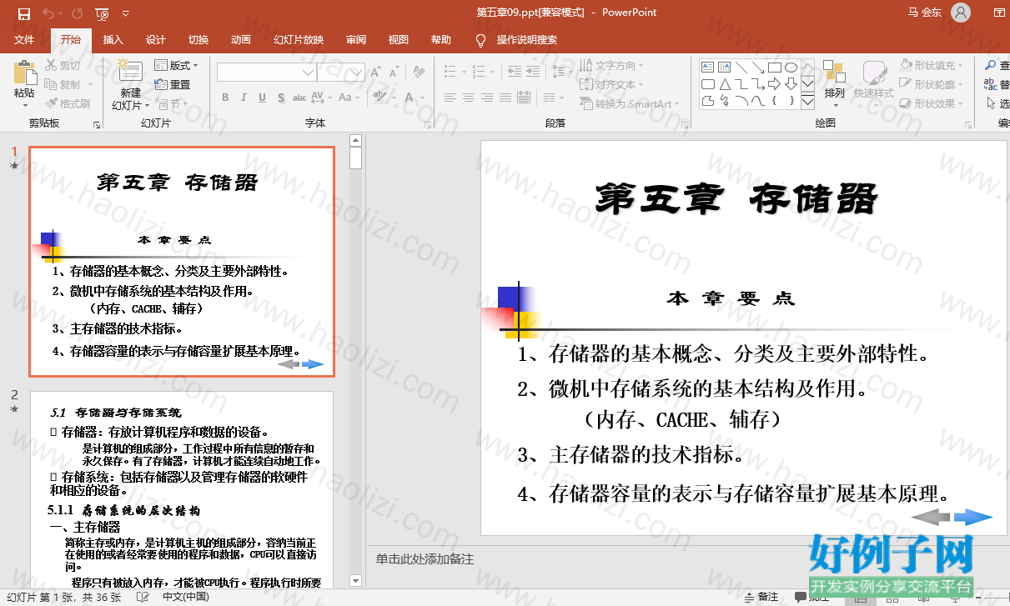The height and width of the screenshot is (606, 1010).
Task: Toggle Center paragraph alignment
Action: [470, 98]
